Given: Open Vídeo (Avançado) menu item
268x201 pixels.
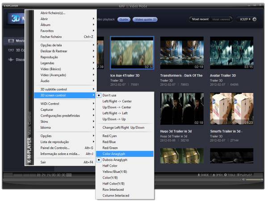Looking at the screenshot, I should pos(66,75).
